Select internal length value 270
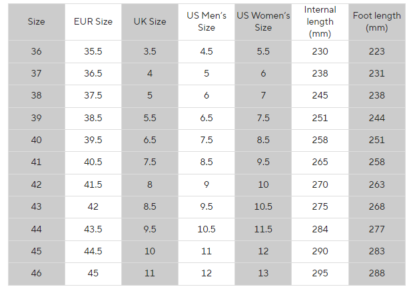This screenshot has width=413, height=289. [320, 184]
